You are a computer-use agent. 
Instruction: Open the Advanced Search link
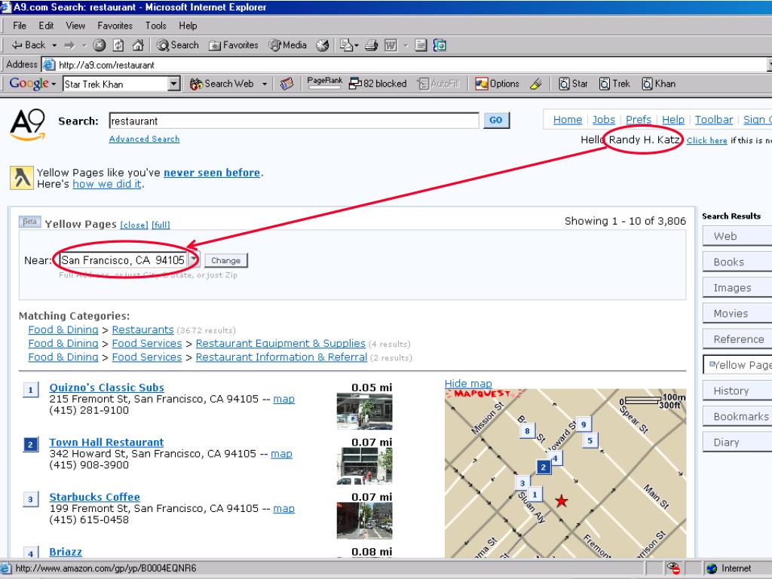(144, 139)
